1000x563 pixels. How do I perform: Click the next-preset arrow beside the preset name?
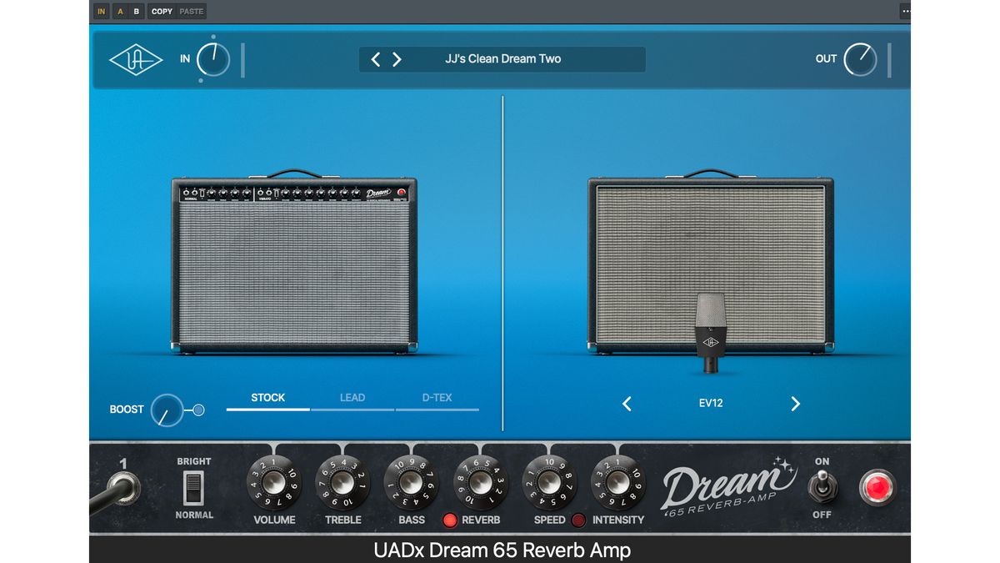click(397, 58)
